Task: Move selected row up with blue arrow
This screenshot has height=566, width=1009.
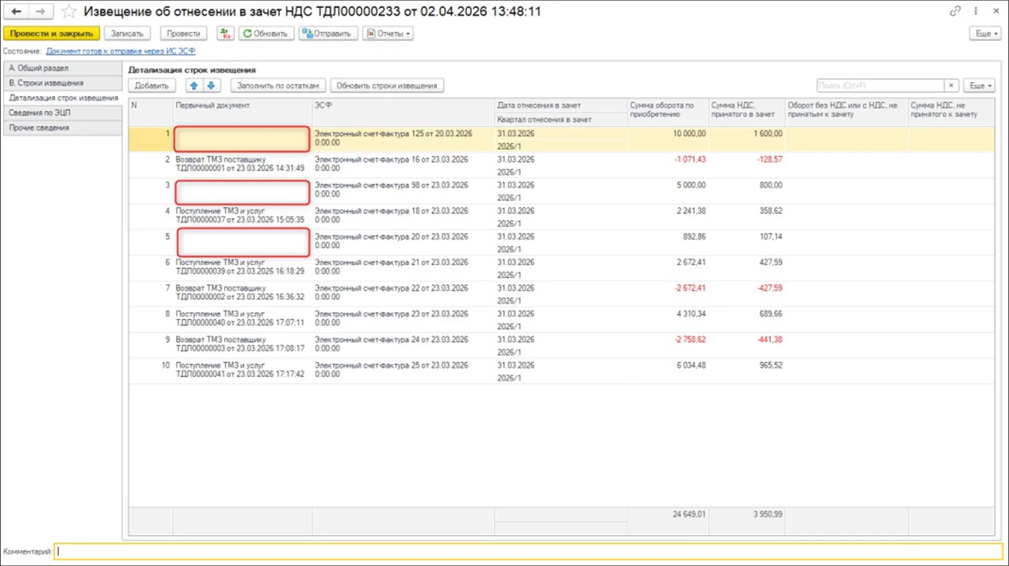Action: [194, 86]
